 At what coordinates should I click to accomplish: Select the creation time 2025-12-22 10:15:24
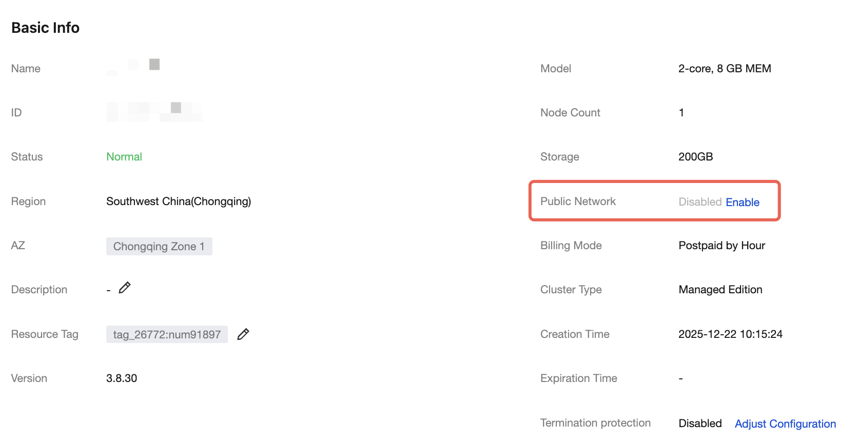tap(730, 334)
